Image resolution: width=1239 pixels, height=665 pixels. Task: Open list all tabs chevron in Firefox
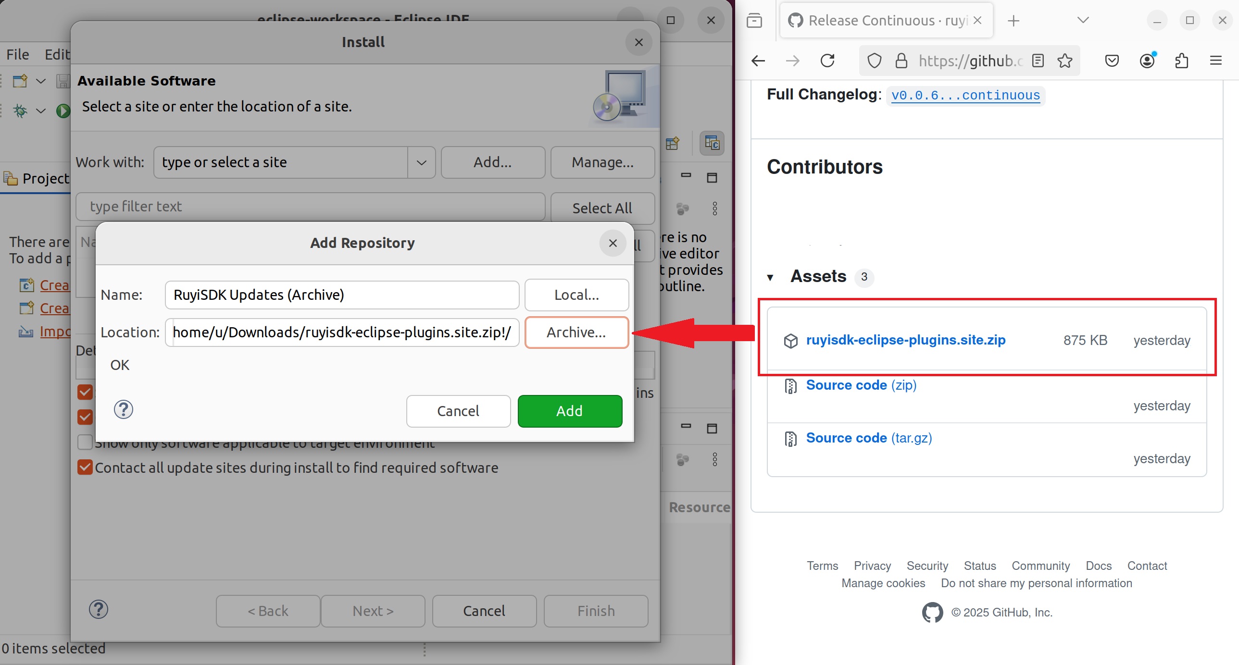point(1083,20)
